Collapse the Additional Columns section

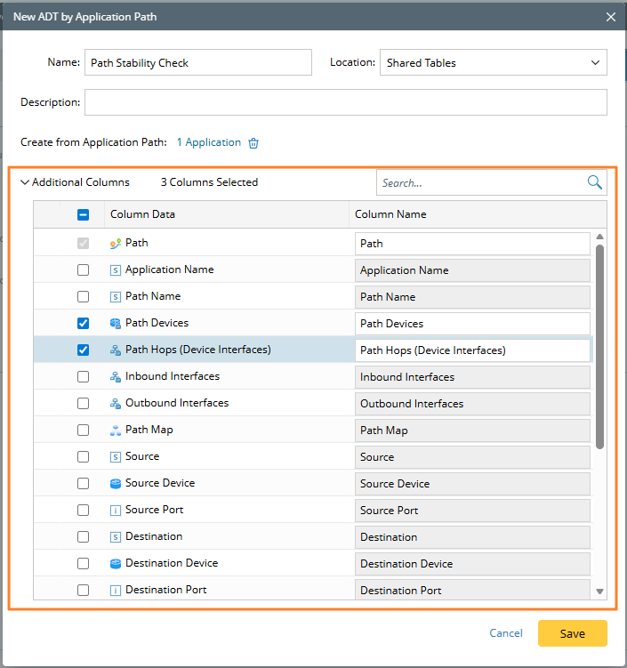[x=25, y=182]
